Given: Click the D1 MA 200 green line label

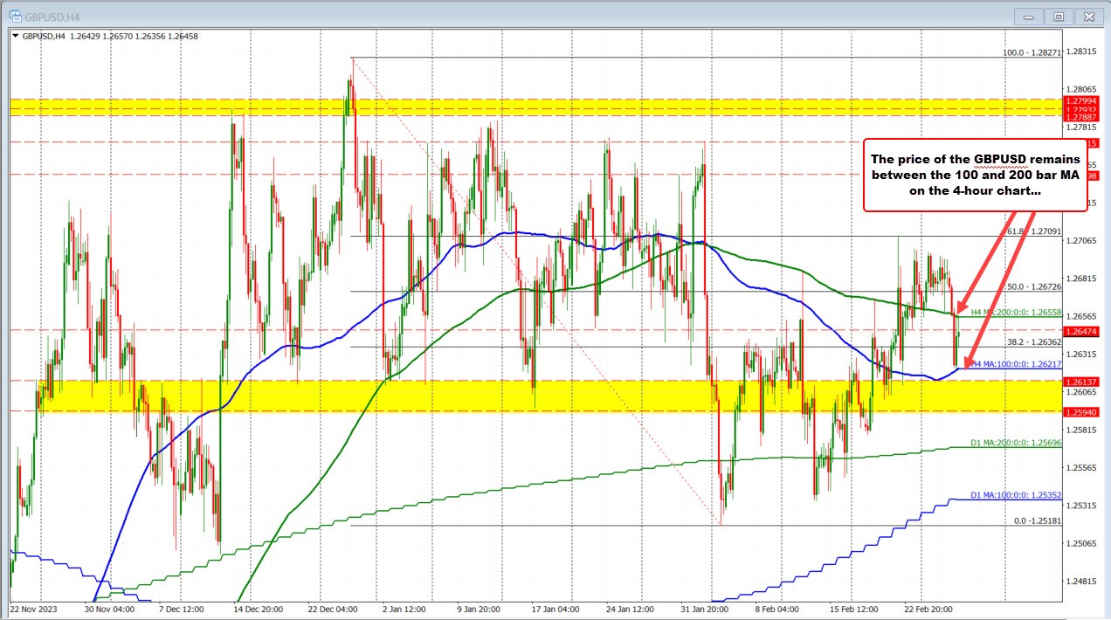Looking at the screenshot, I should point(1015,443).
